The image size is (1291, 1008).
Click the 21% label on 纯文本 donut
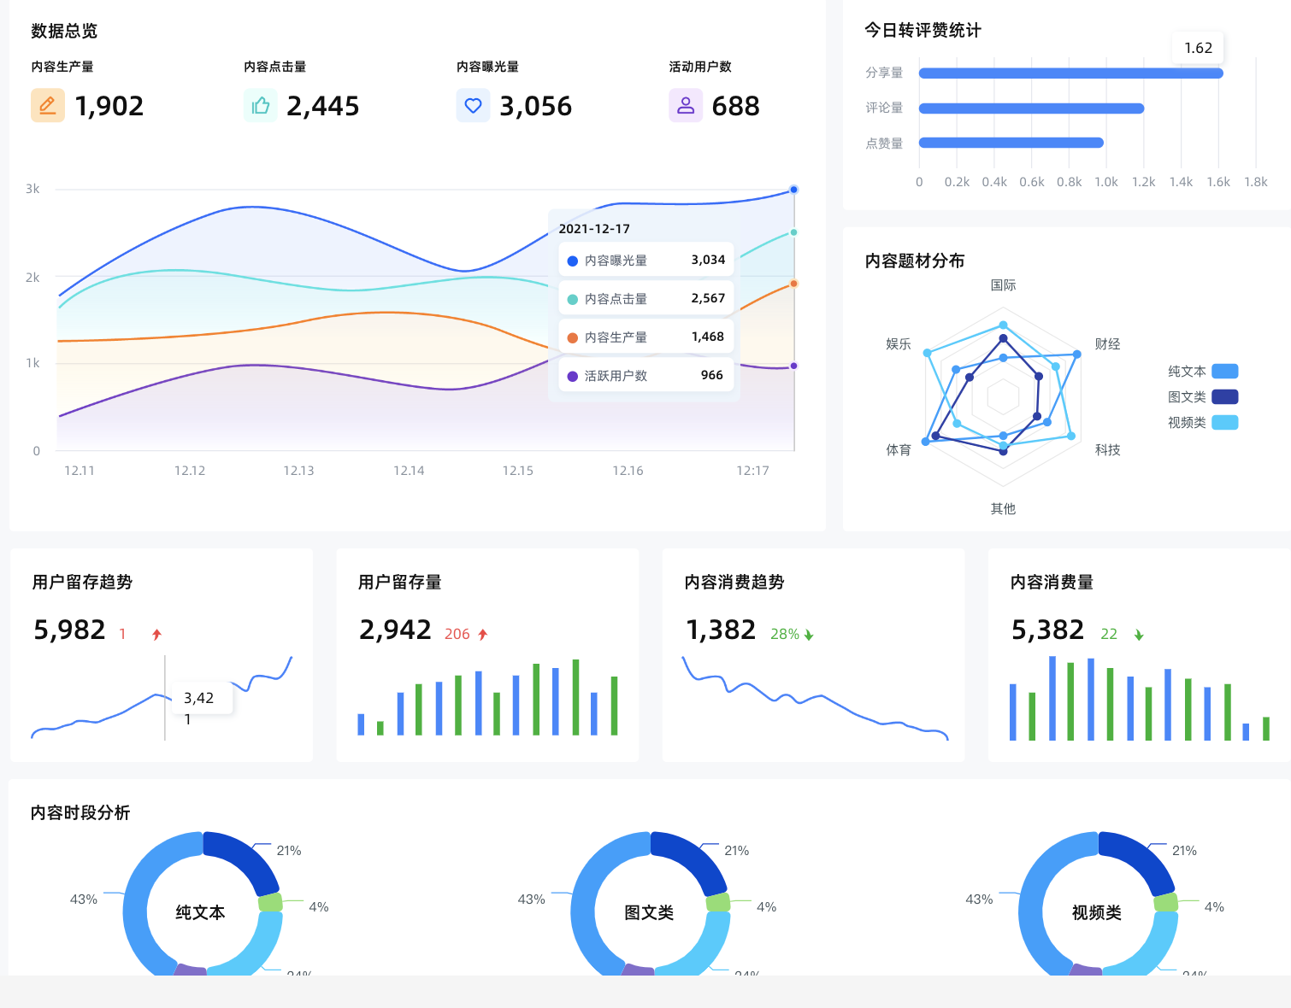[289, 851]
